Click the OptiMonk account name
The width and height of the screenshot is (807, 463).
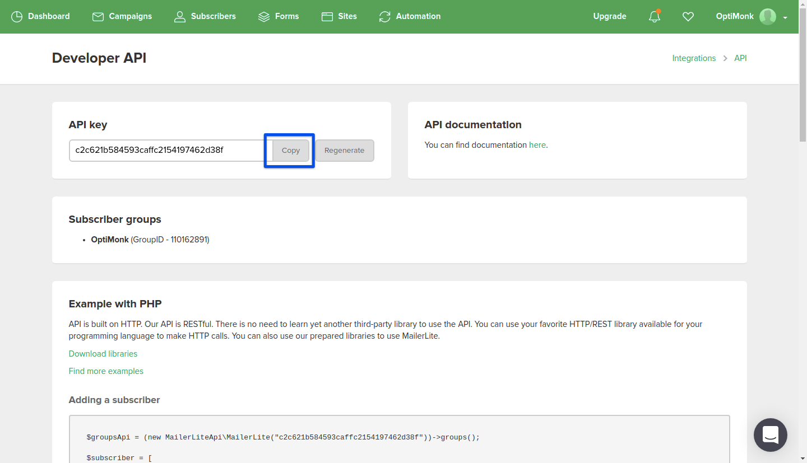pos(735,16)
